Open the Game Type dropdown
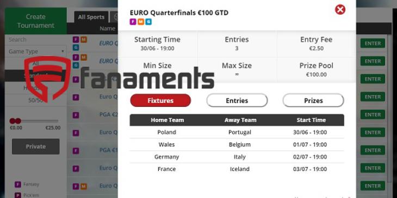Screen dimensions: 397x198 point(36,52)
